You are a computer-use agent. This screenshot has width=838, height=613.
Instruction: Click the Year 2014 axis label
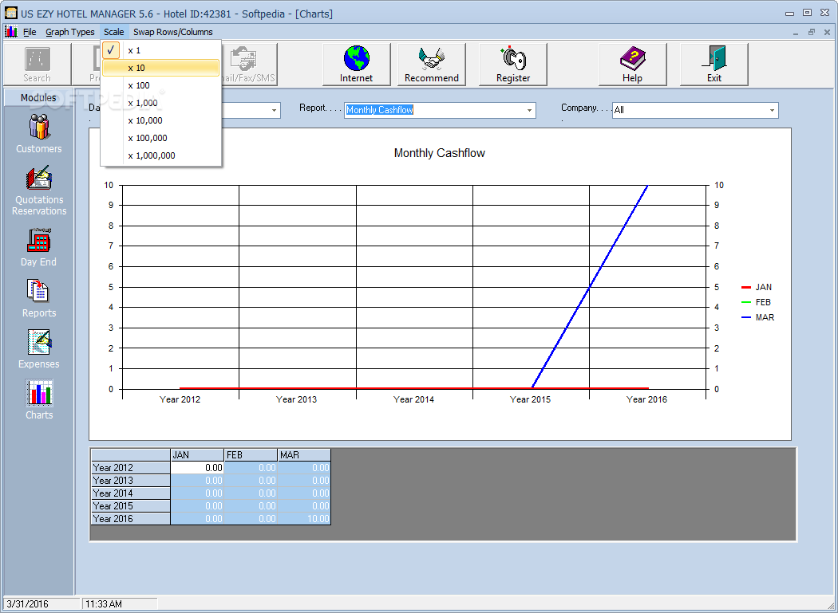click(413, 399)
